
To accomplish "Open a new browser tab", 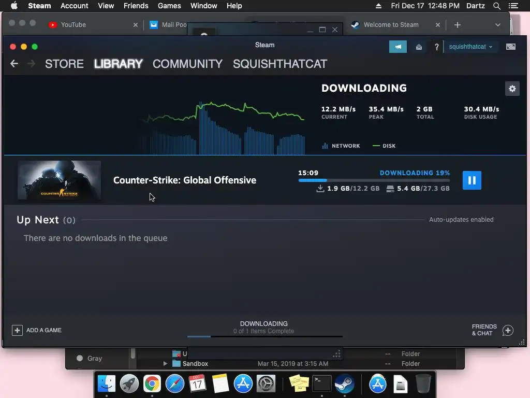I will [x=458, y=25].
